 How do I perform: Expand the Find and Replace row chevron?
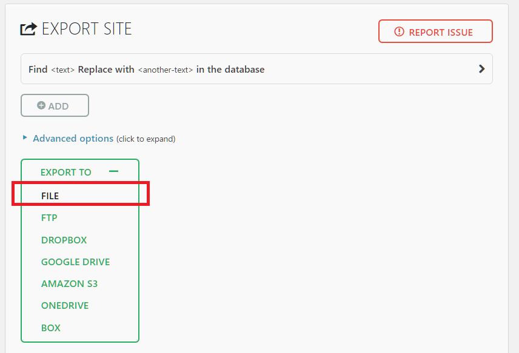point(481,69)
